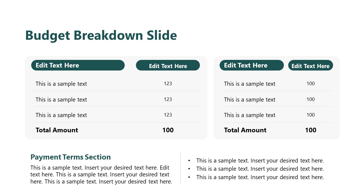Click the right table's value column header pill
This screenshot has height=196, width=350.
point(310,66)
